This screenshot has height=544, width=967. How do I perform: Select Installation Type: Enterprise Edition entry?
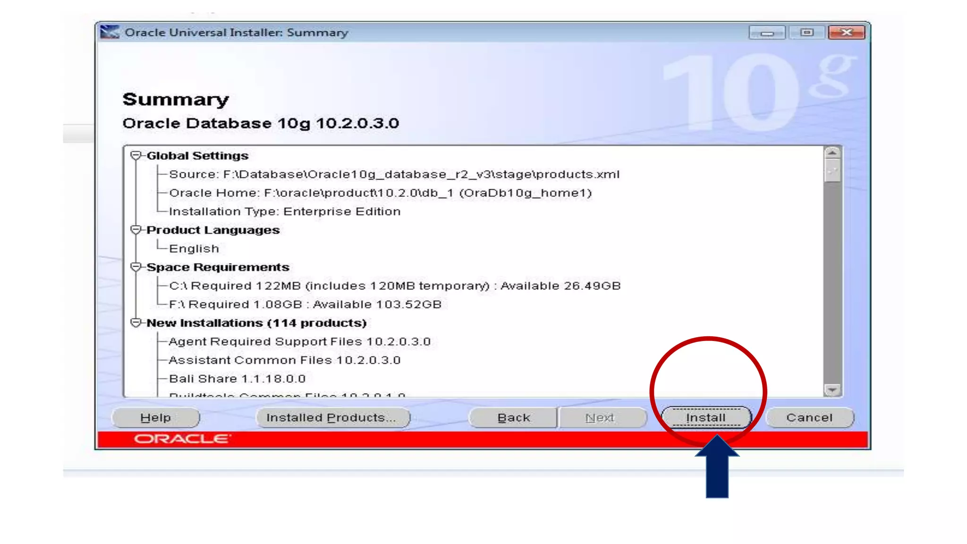(285, 212)
